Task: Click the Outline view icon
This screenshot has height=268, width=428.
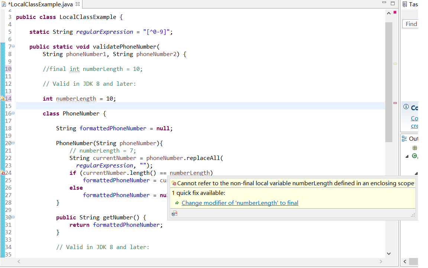Action: tap(404, 139)
